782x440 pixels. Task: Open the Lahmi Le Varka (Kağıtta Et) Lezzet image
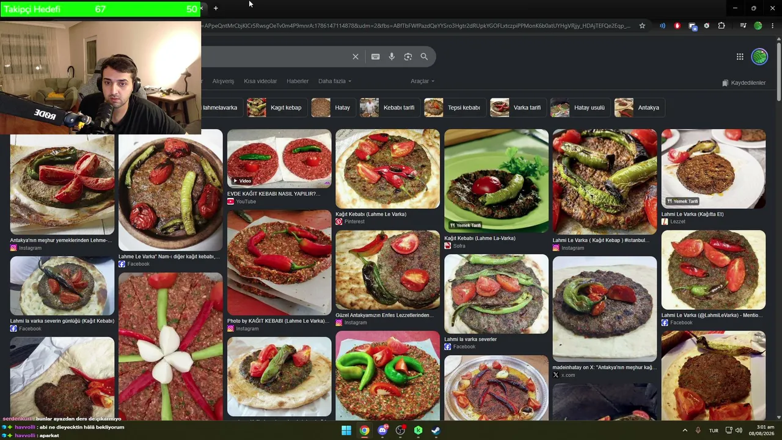click(713, 169)
